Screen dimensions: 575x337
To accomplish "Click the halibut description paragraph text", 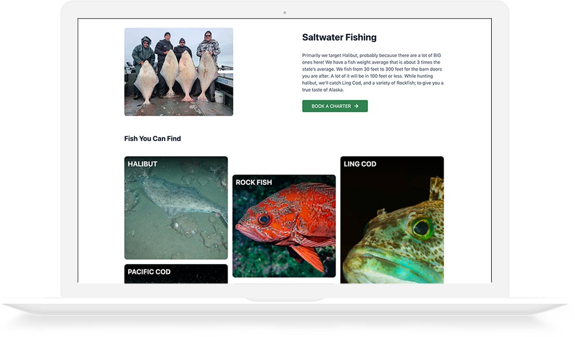I will pos(373,73).
